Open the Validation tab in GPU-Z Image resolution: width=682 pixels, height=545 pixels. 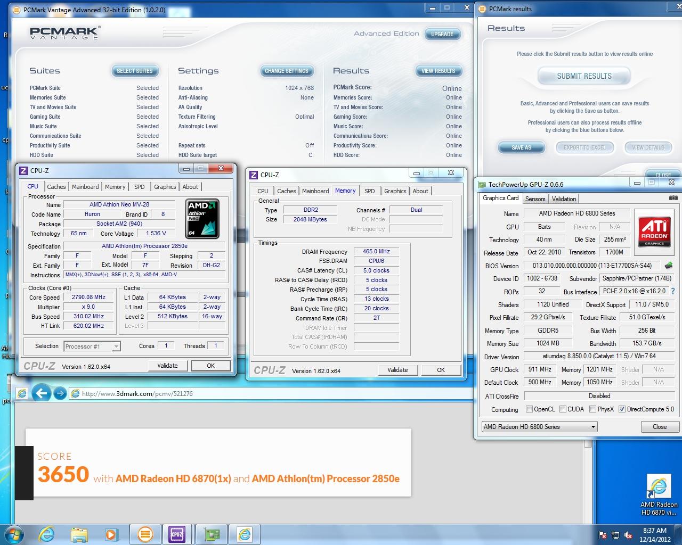[x=564, y=199]
